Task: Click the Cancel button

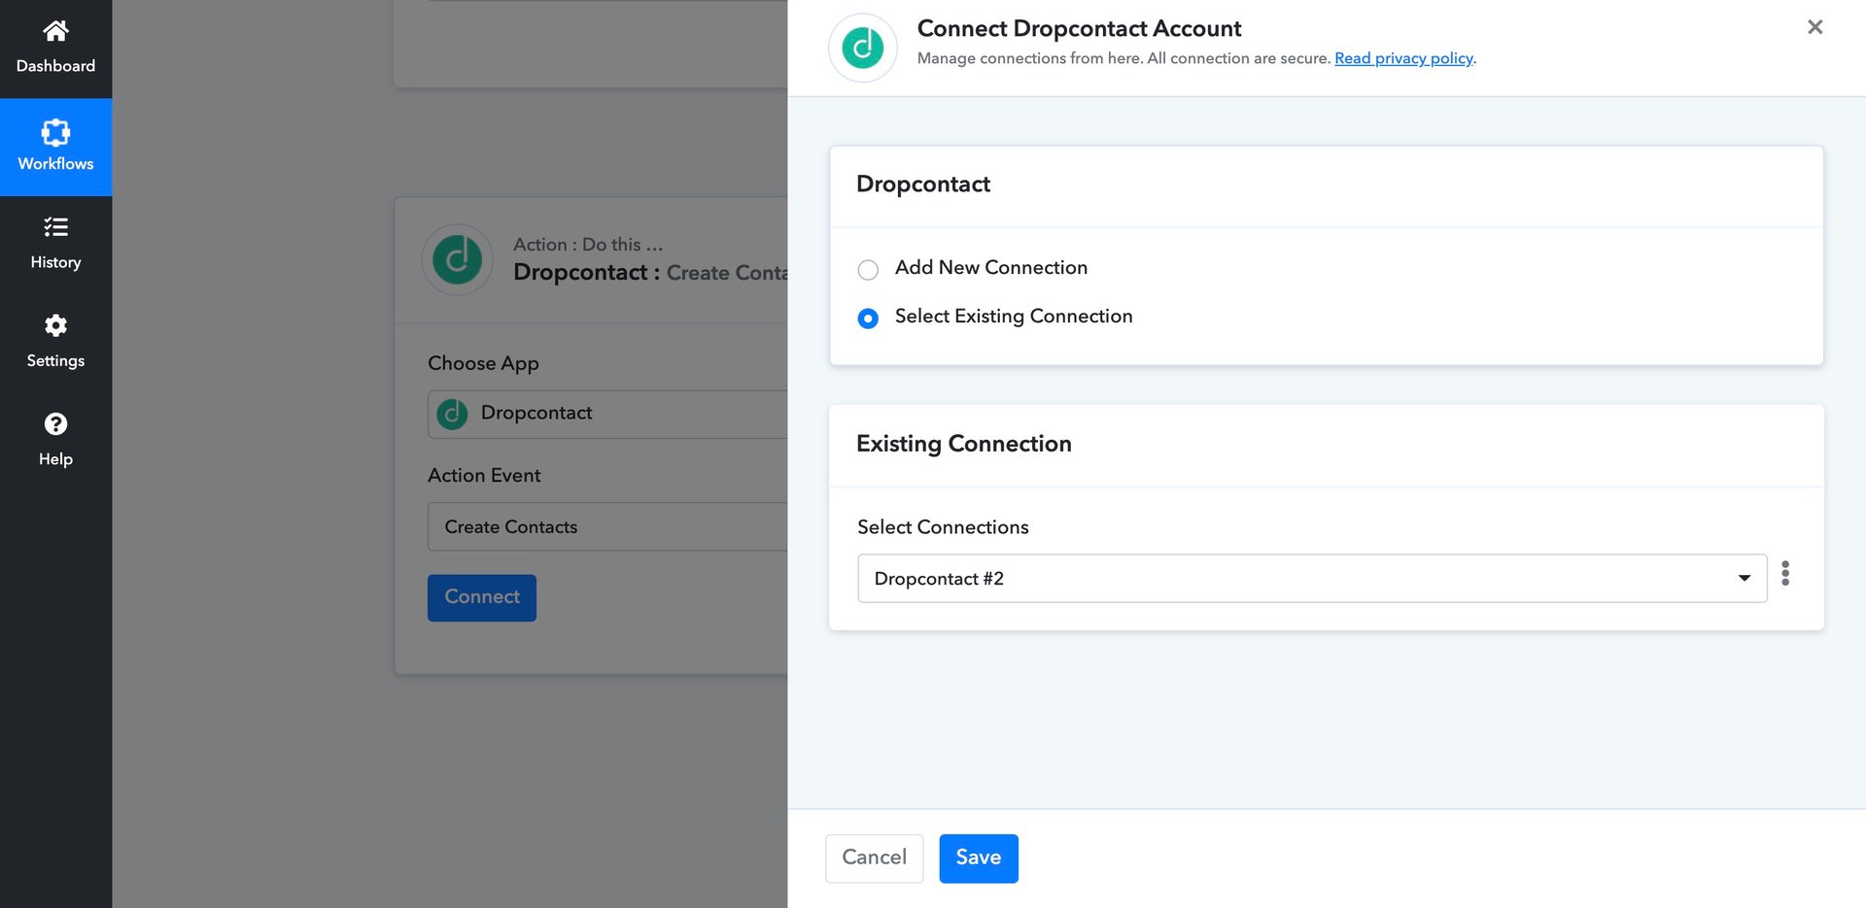Action: tap(874, 858)
